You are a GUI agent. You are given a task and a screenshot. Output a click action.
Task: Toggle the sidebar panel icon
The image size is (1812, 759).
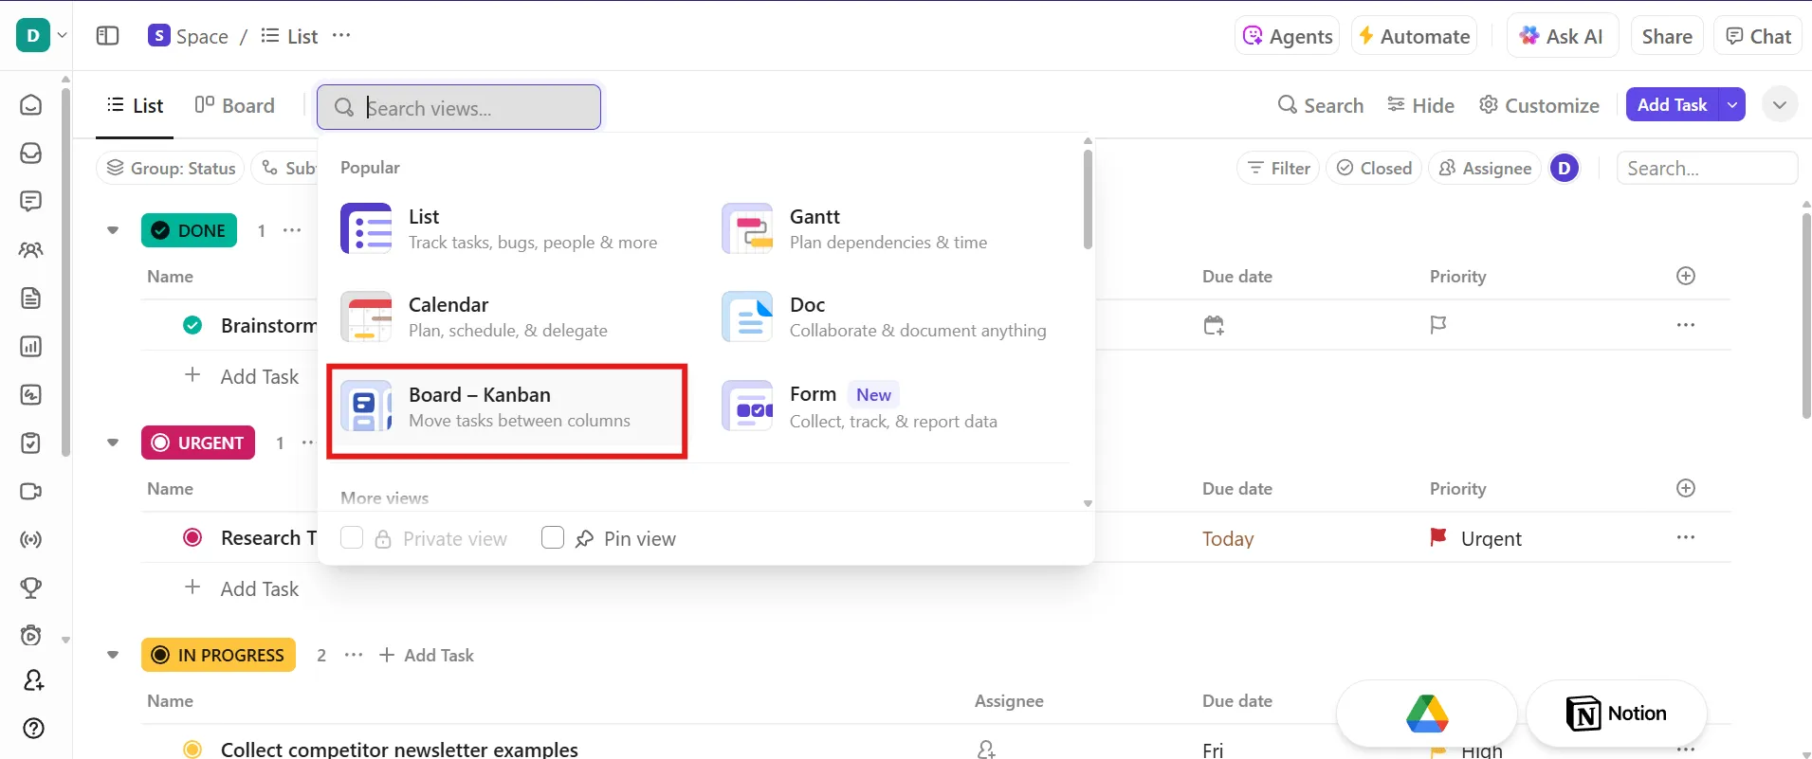coord(108,36)
